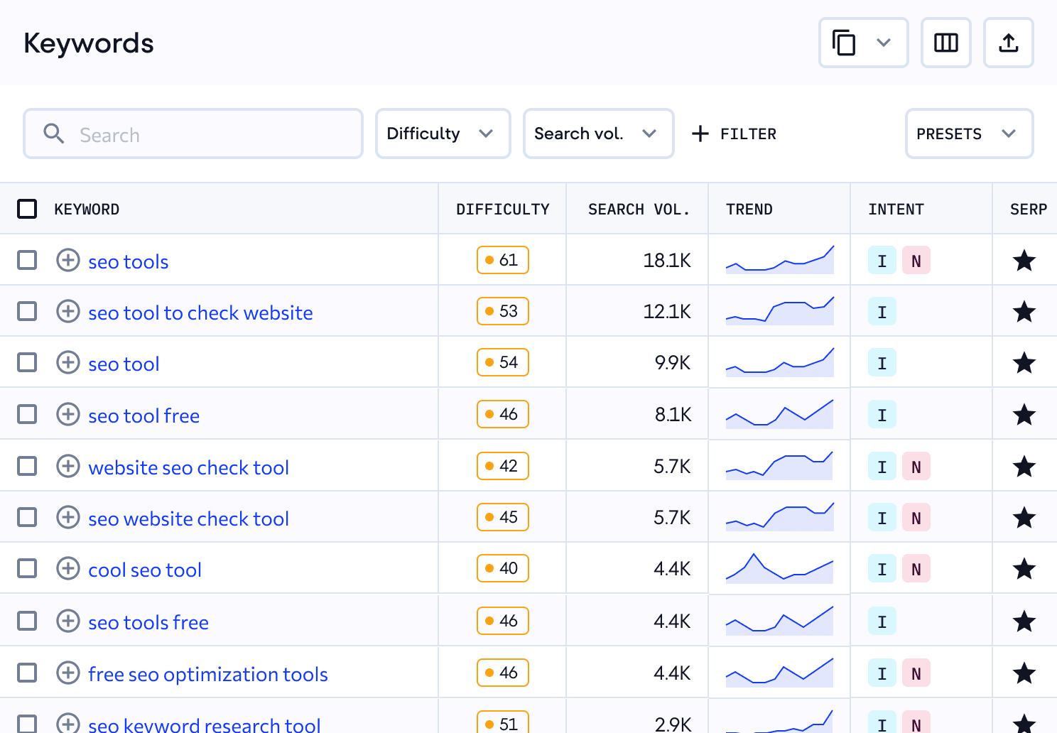Check the box for 'seo tool to check website'

click(x=27, y=311)
